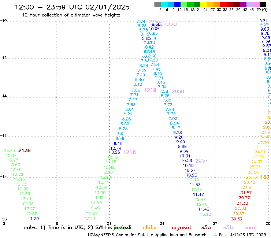The image size is (271, 238).
Task: Select the 's3b' satellite legend label
Action: click(228, 227)
